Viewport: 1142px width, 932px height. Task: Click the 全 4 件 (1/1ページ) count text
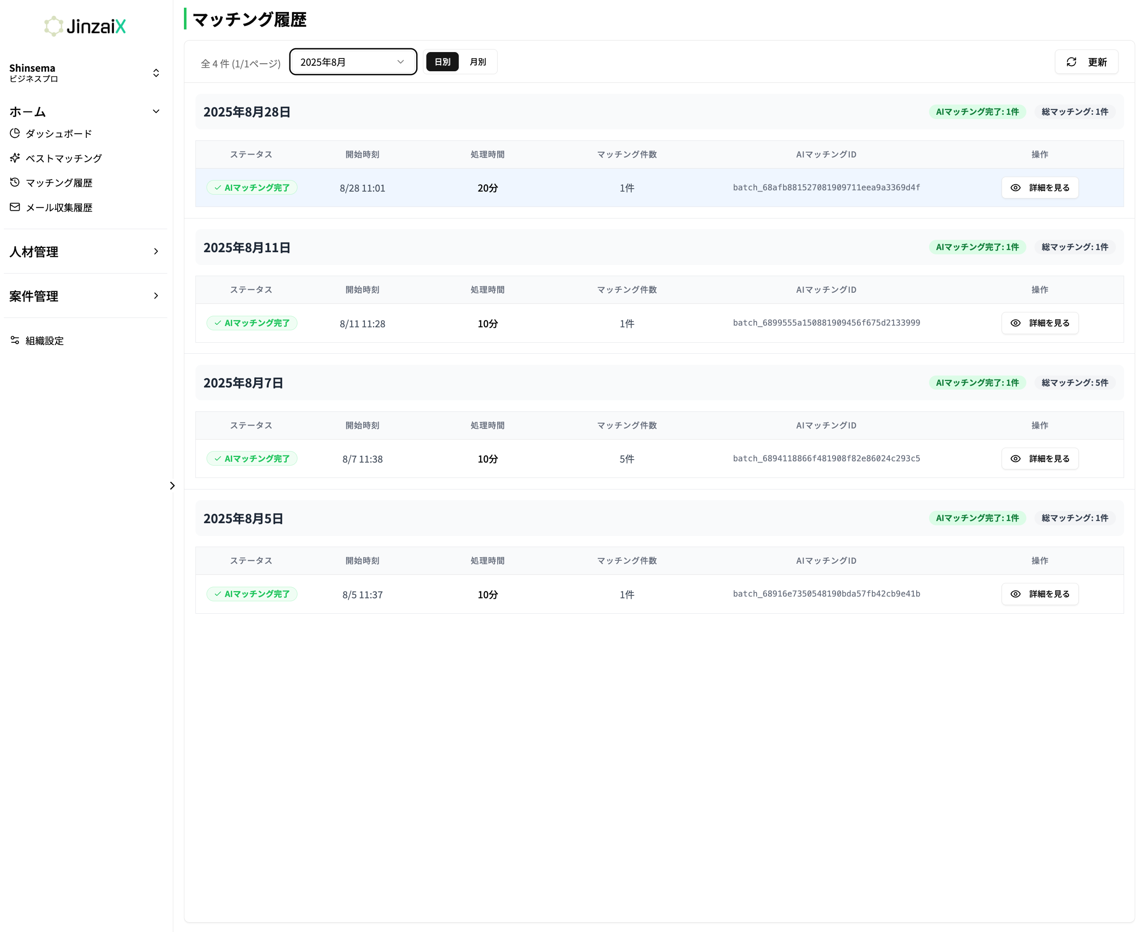(x=241, y=64)
